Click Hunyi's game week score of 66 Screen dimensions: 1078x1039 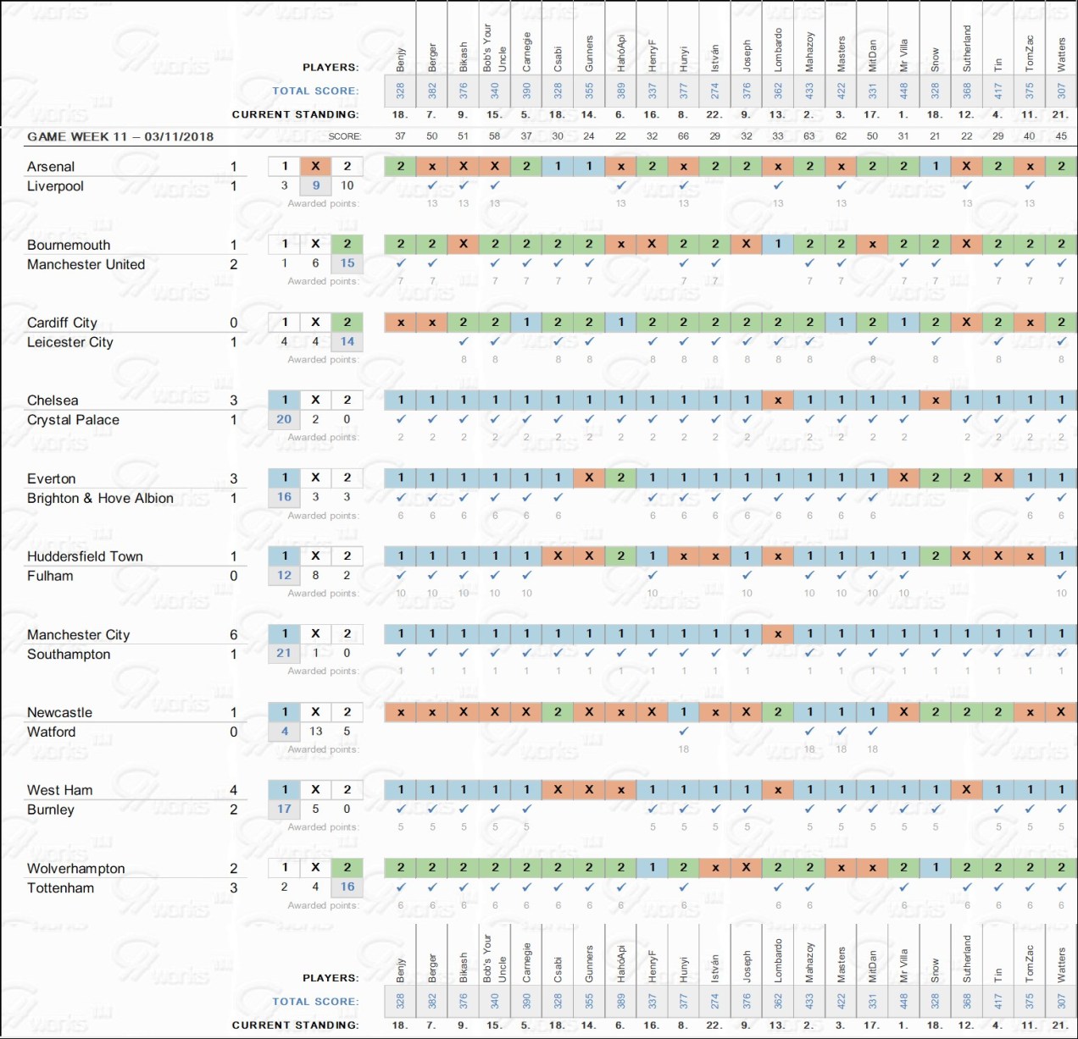(x=684, y=136)
